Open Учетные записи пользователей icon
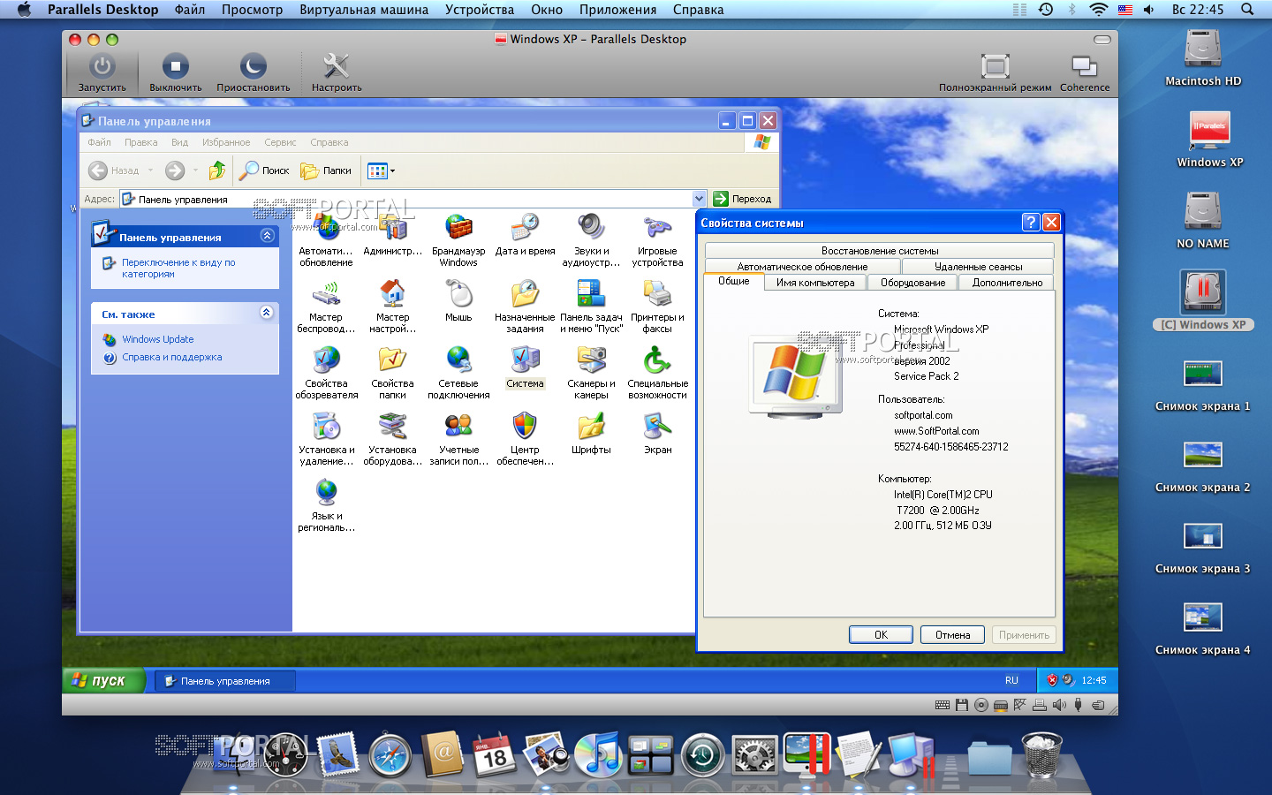The height and width of the screenshot is (795, 1272). click(458, 438)
